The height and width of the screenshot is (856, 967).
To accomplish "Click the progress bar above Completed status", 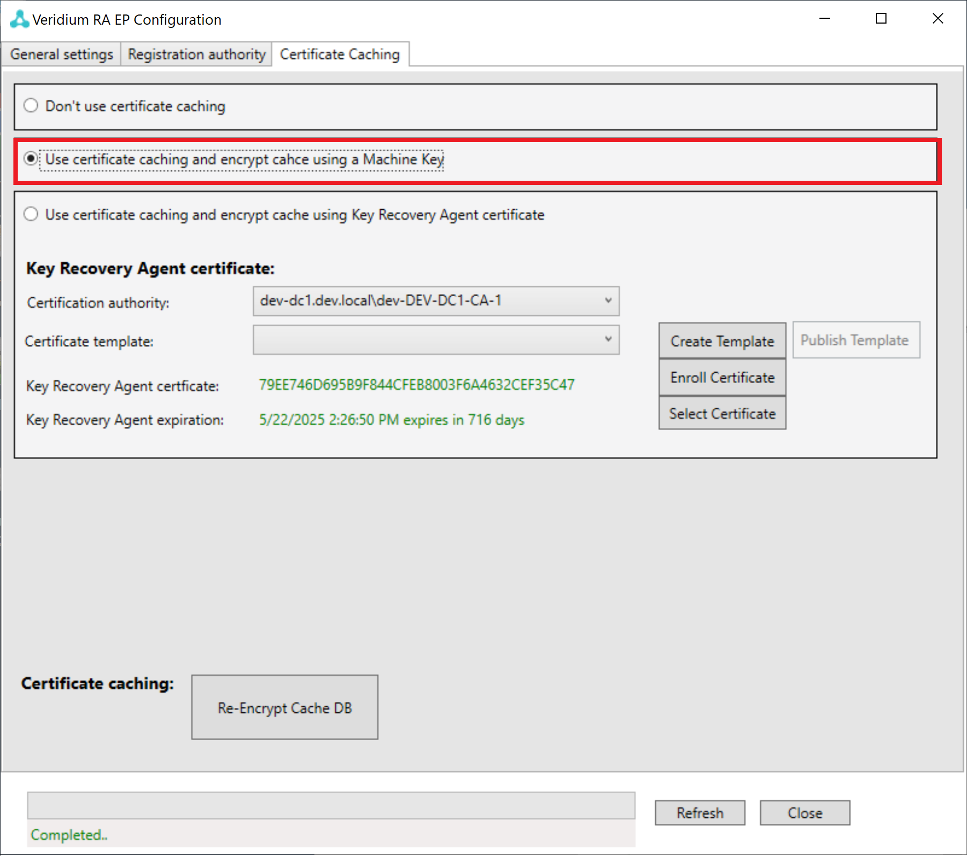I will (x=331, y=806).
